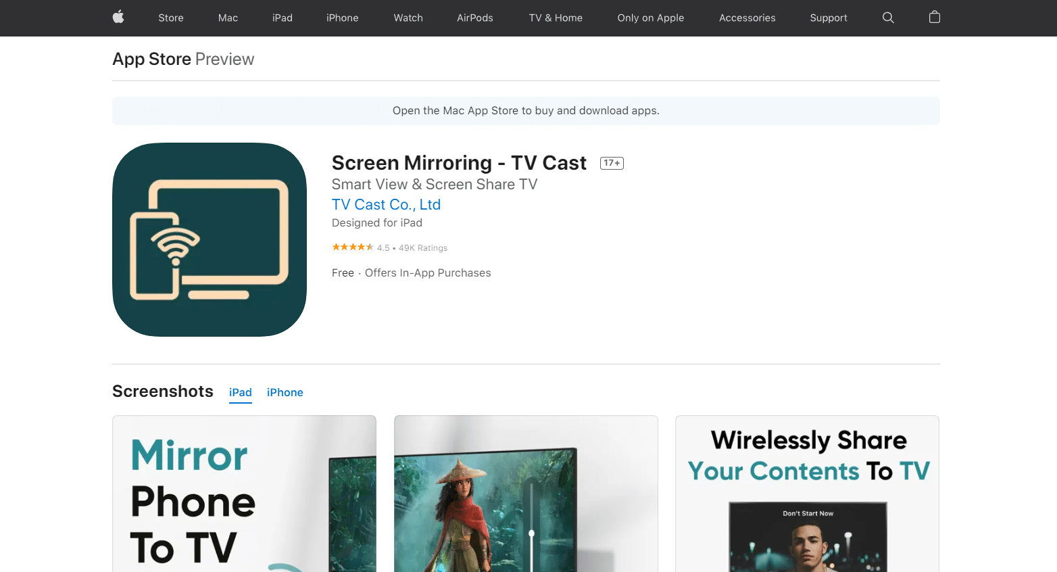Click the Offers In-App Purchases text
Screen dimensions: 1057x572
428,273
